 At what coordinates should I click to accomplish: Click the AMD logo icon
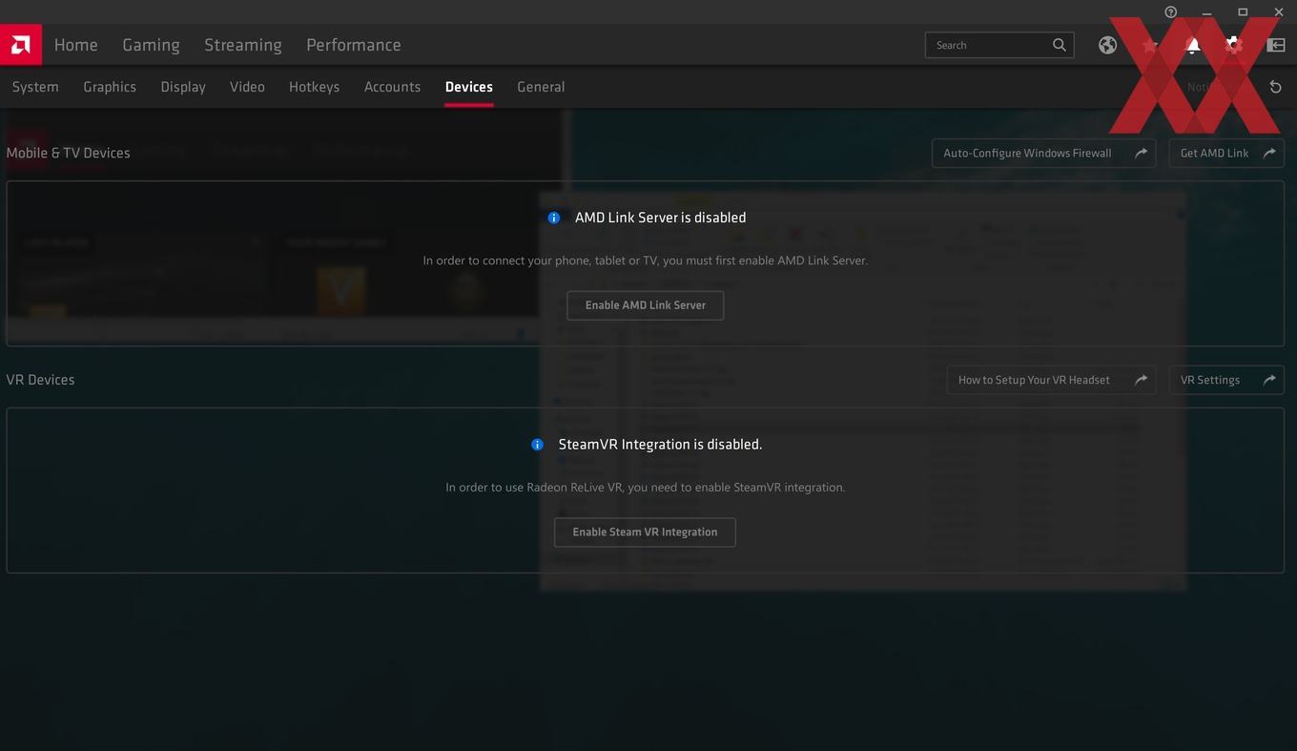[x=20, y=45]
